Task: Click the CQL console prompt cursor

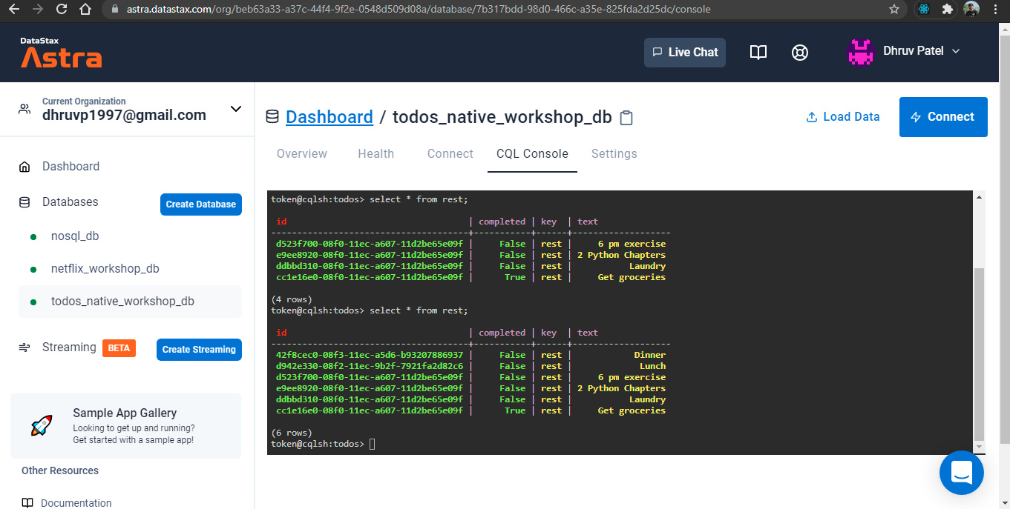Action: (x=373, y=444)
